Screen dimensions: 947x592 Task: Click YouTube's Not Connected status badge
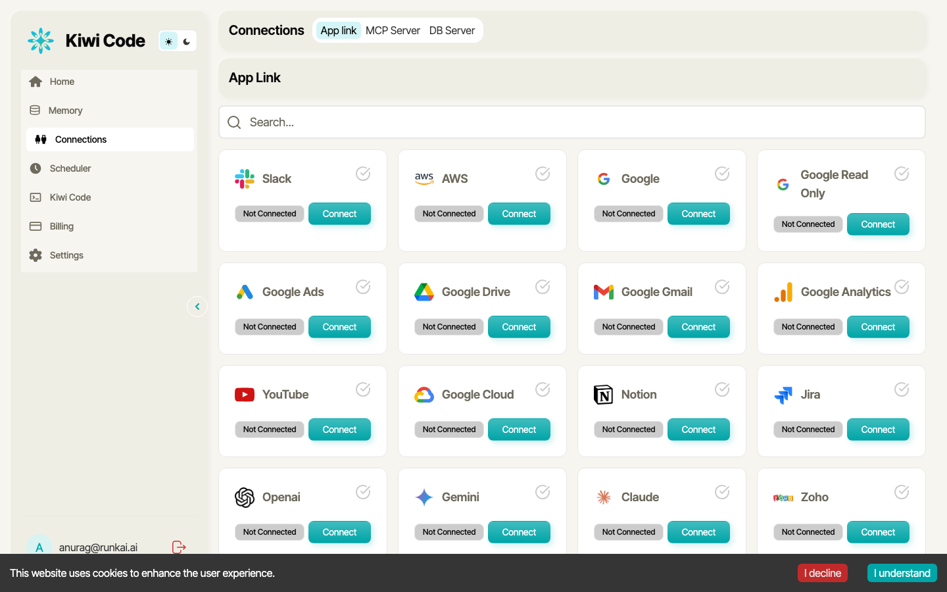(x=270, y=430)
